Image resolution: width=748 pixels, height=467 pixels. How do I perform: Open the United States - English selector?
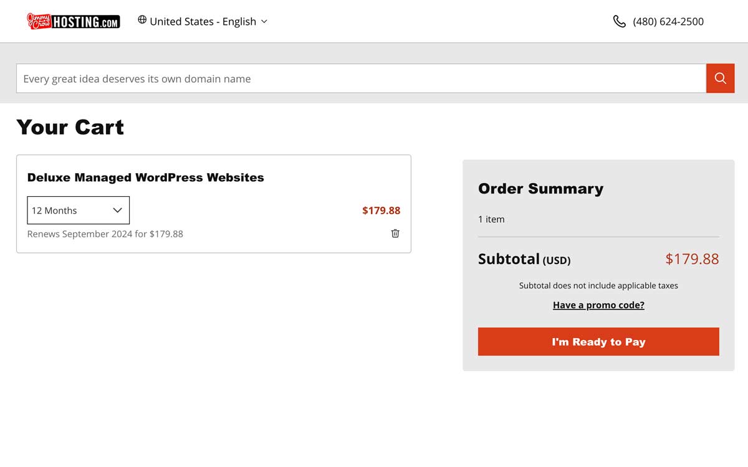pos(203,21)
